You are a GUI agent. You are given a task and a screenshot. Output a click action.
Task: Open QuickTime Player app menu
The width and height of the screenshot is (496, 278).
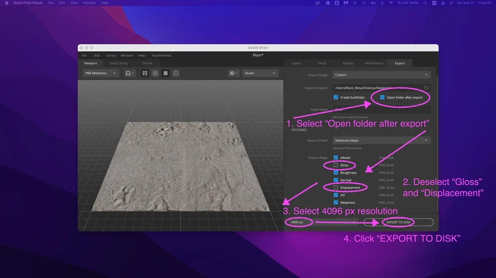pyautogui.click(x=28, y=3)
